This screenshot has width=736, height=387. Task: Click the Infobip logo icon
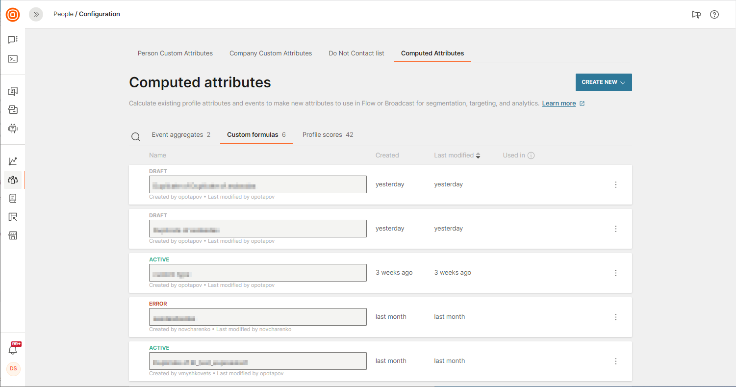pos(13,15)
